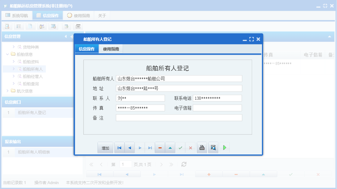Viewport: 337px width, 189px height.
Task: Click the refresh icon in the pagination bar
Action: click(x=184, y=164)
